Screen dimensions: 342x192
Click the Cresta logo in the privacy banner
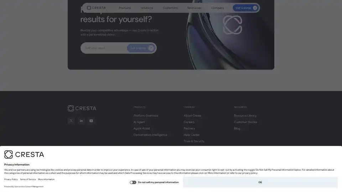24,154
